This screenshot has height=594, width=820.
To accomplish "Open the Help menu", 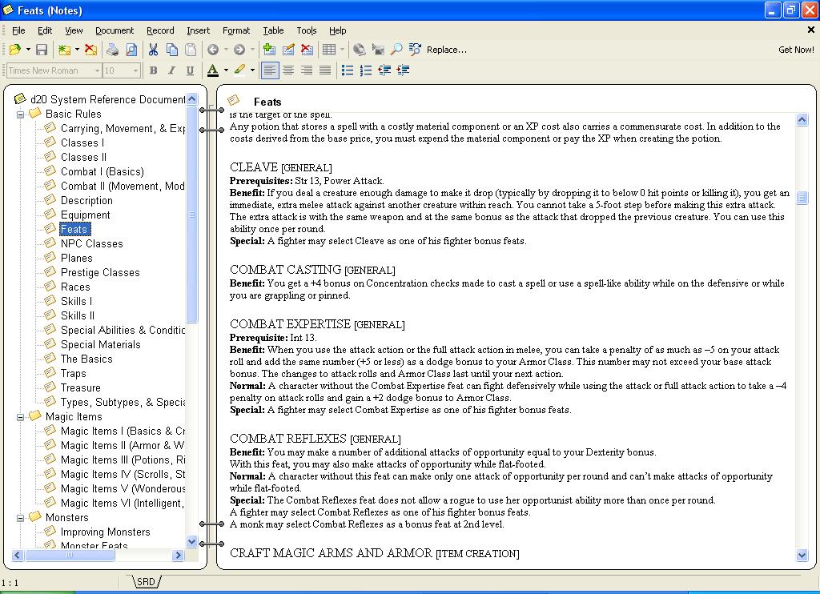I will point(337,30).
